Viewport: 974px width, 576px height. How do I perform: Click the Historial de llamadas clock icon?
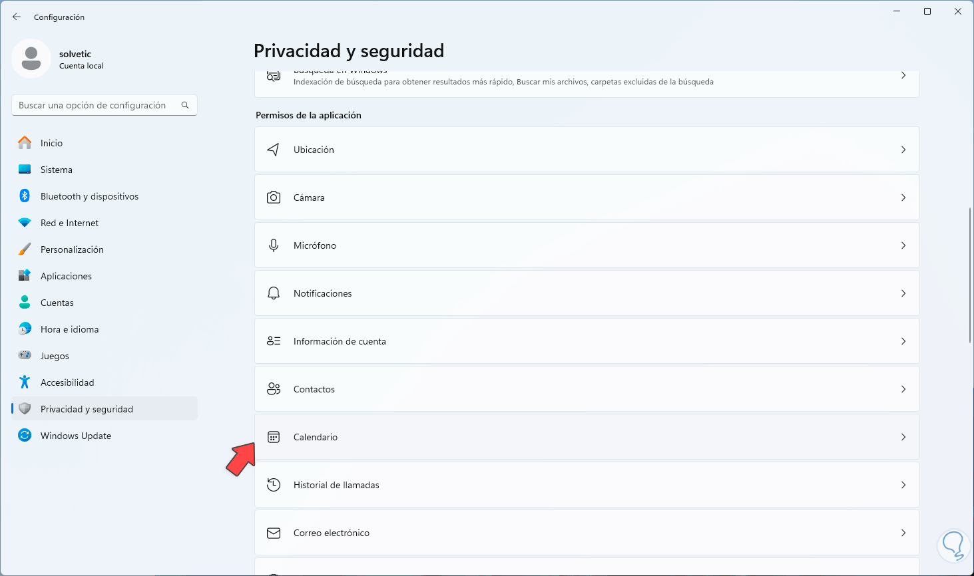273,485
